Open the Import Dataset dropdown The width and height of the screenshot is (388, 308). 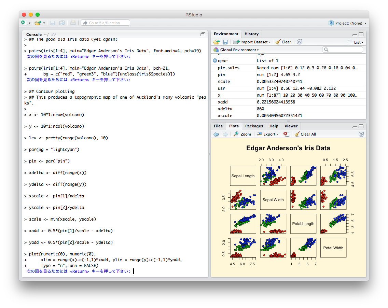click(252, 42)
